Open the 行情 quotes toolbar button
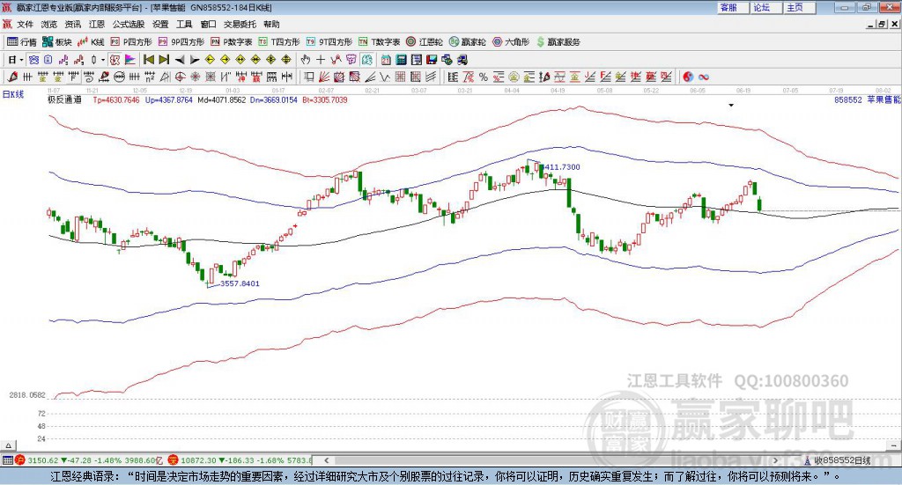The image size is (902, 485). [22, 42]
